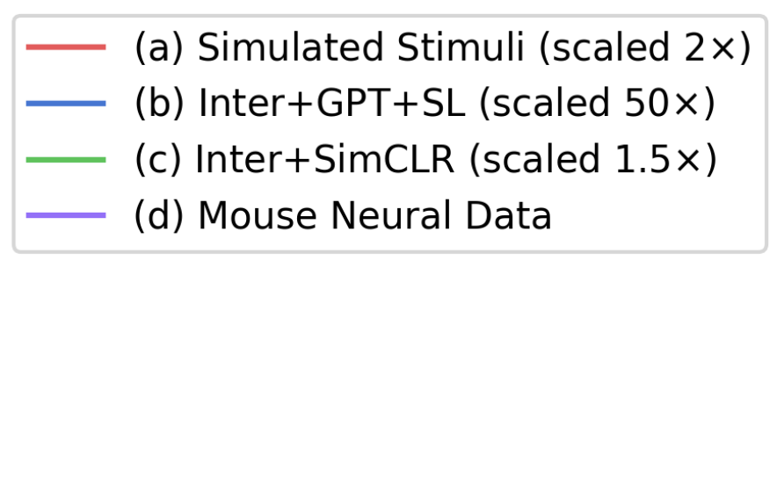Viewport: 777px width, 478px height.
Task: Hide the Inter+SimCLR legend entry
Action: coord(323,160)
